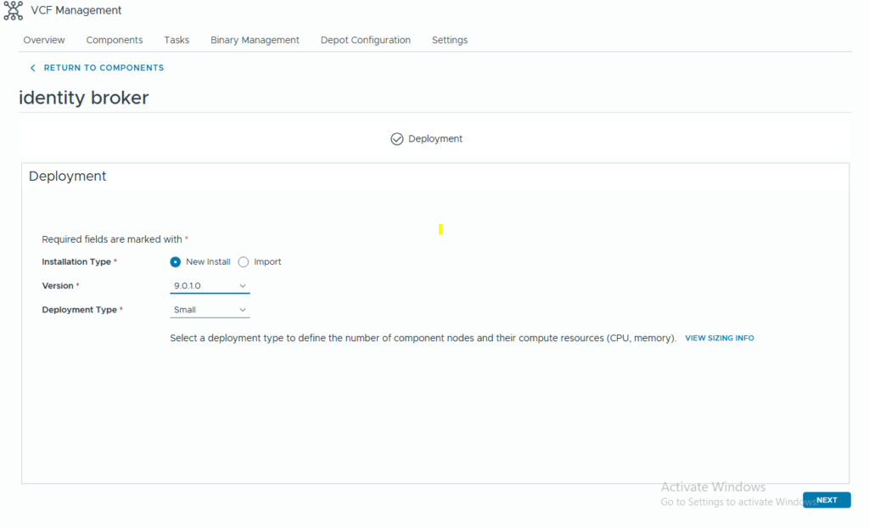Open the Version dropdown showing 9.0.1.0
This screenshot has height=528, width=869.
click(x=210, y=286)
